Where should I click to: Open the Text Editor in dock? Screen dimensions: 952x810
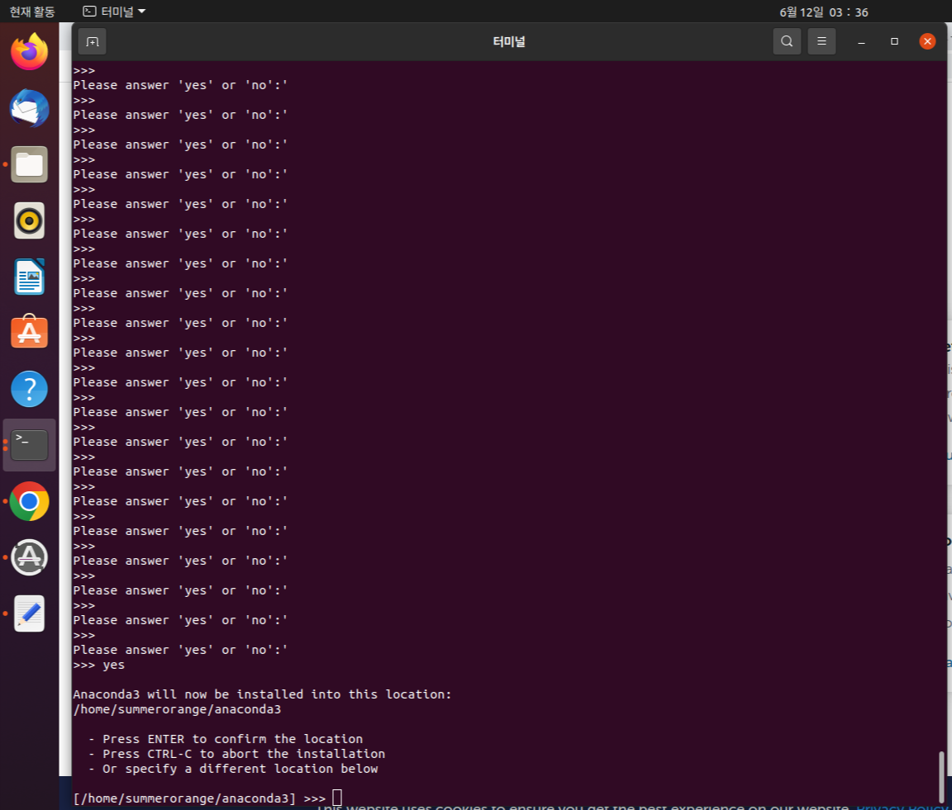click(29, 613)
